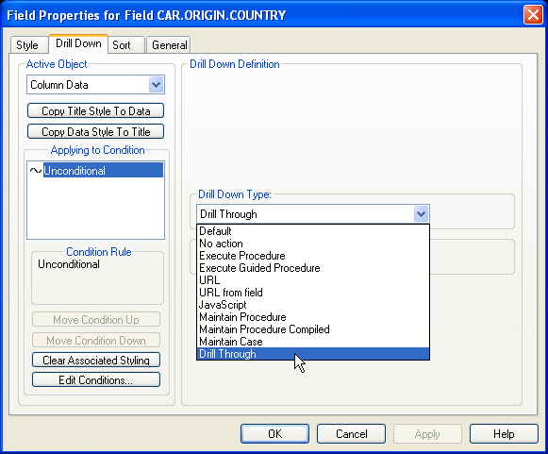Click Copy Data Style To Title button
The height and width of the screenshot is (454, 548).
(x=96, y=131)
